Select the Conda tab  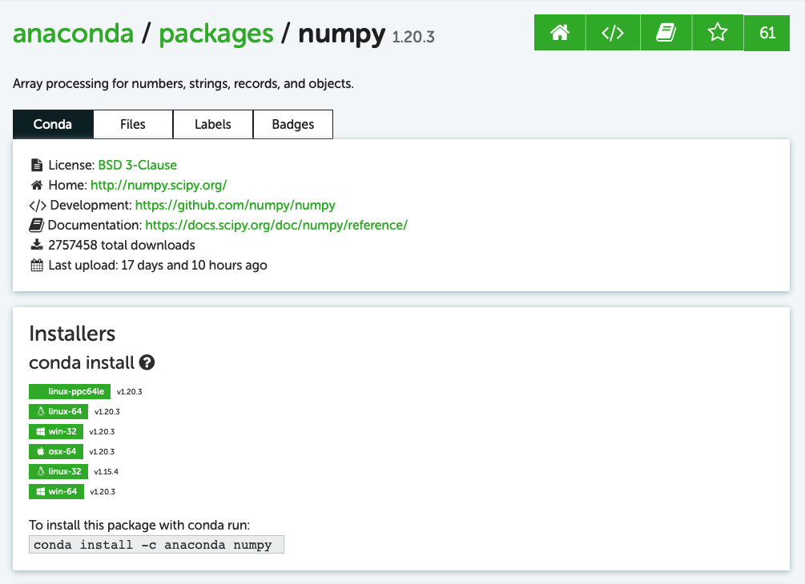click(x=53, y=124)
